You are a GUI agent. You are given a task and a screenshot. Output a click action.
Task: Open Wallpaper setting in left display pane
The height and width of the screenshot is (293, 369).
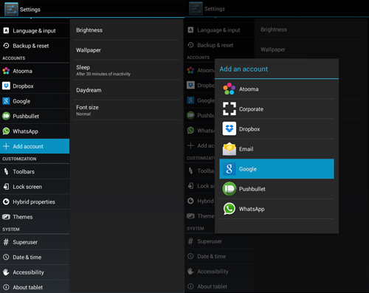(x=126, y=50)
